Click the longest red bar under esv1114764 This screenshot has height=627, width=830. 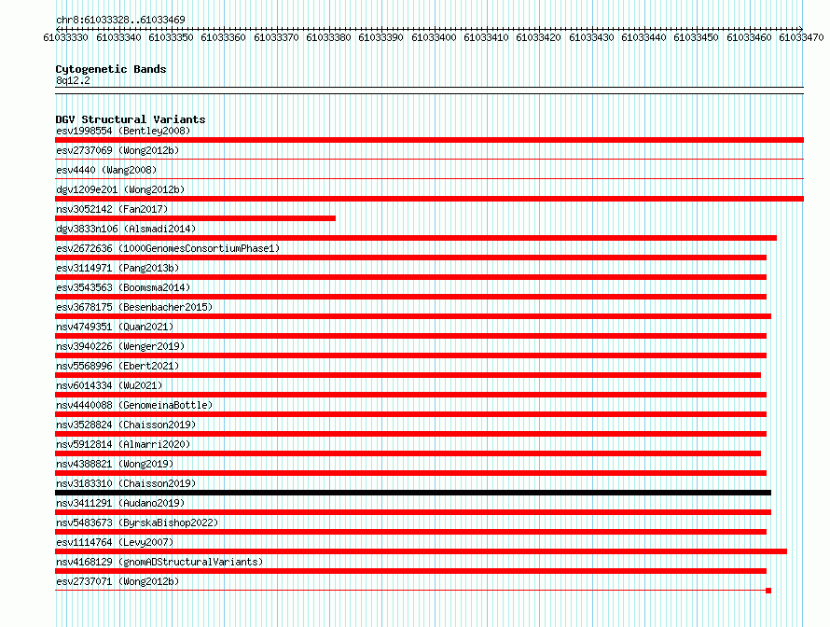pyautogui.click(x=421, y=551)
